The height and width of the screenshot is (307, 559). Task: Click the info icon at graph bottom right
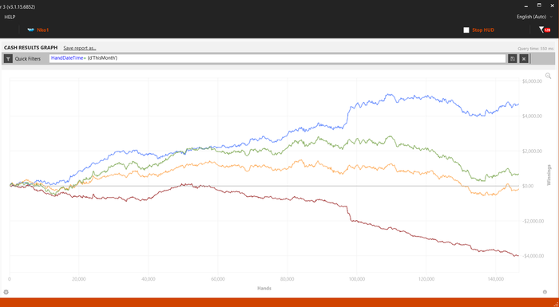(x=545, y=292)
